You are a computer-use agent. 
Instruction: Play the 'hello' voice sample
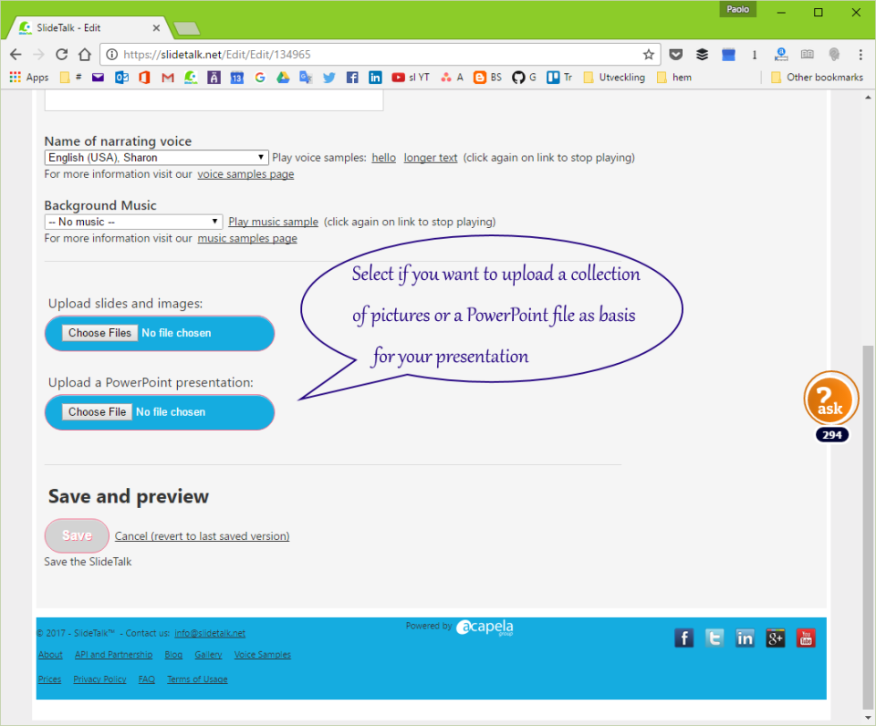pos(384,158)
